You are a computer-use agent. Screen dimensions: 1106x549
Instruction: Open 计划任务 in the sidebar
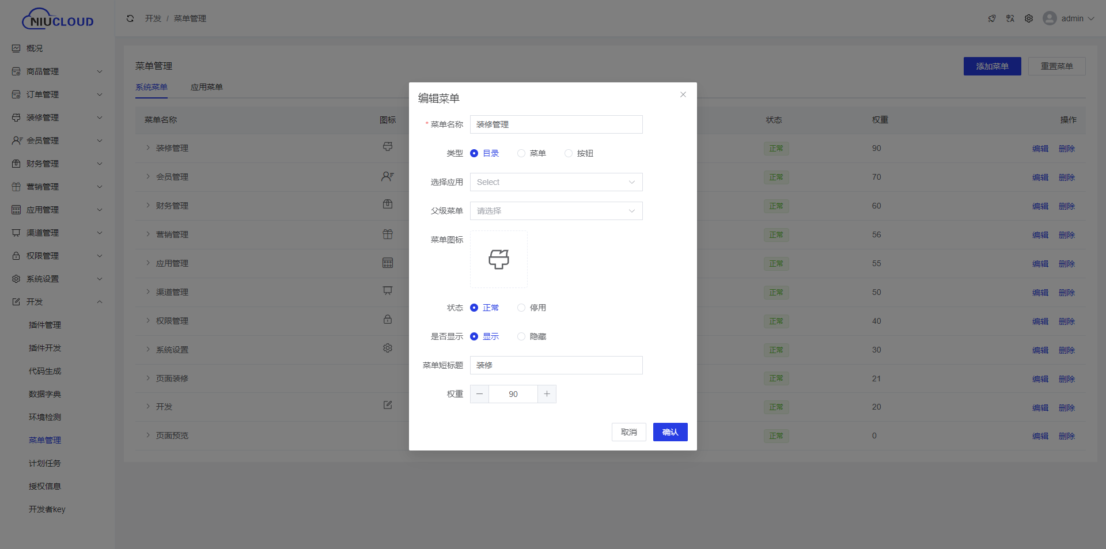[45, 463]
